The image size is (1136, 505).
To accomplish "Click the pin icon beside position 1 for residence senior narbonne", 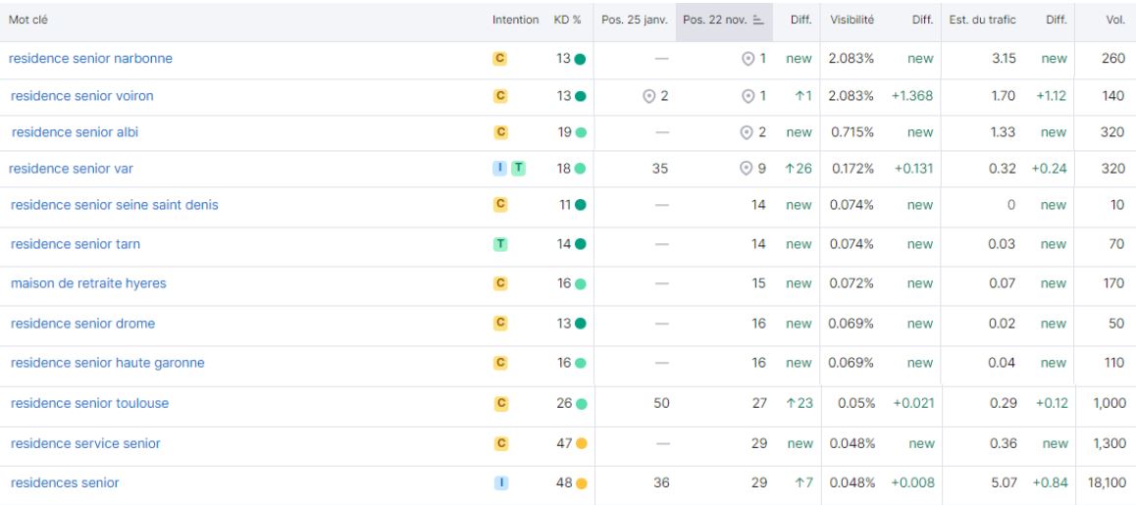I will point(748,59).
